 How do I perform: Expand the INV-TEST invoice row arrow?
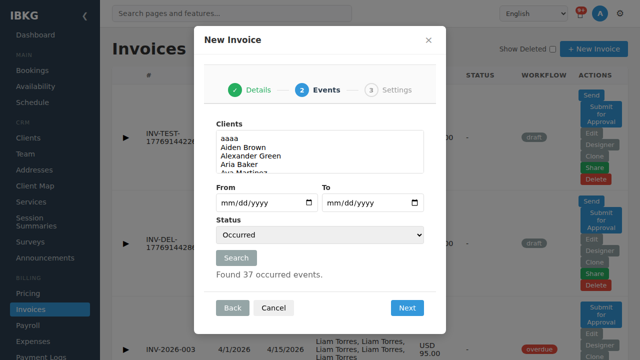pos(126,137)
